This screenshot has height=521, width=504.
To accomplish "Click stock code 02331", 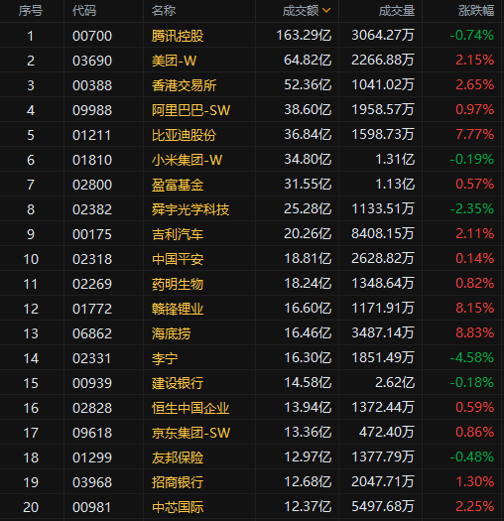I will (x=91, y=358).
